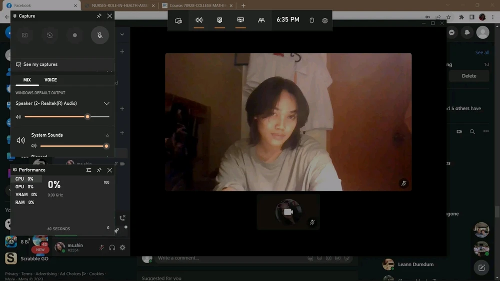Image resolution: width=500 pixels, height=281 pixels.
Task: Start a new video room icon in contacts
Action: click(x=459, y=131)
